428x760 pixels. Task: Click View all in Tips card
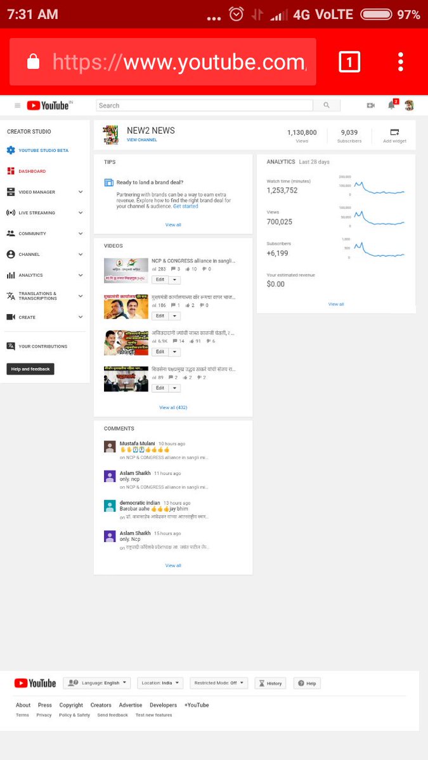point(173,225)
